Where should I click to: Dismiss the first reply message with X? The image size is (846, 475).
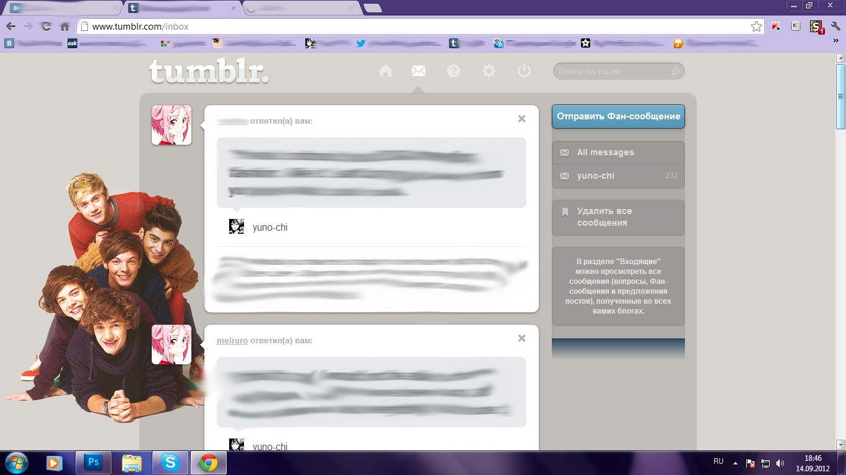pyautogui.click(x=521, y=119)
